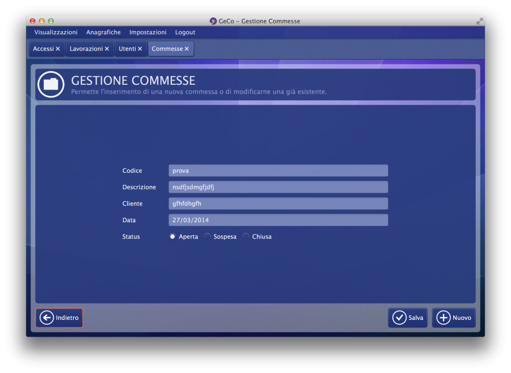Open the Visualizzazioni menu
511x373 pixels.
(56, 32)
